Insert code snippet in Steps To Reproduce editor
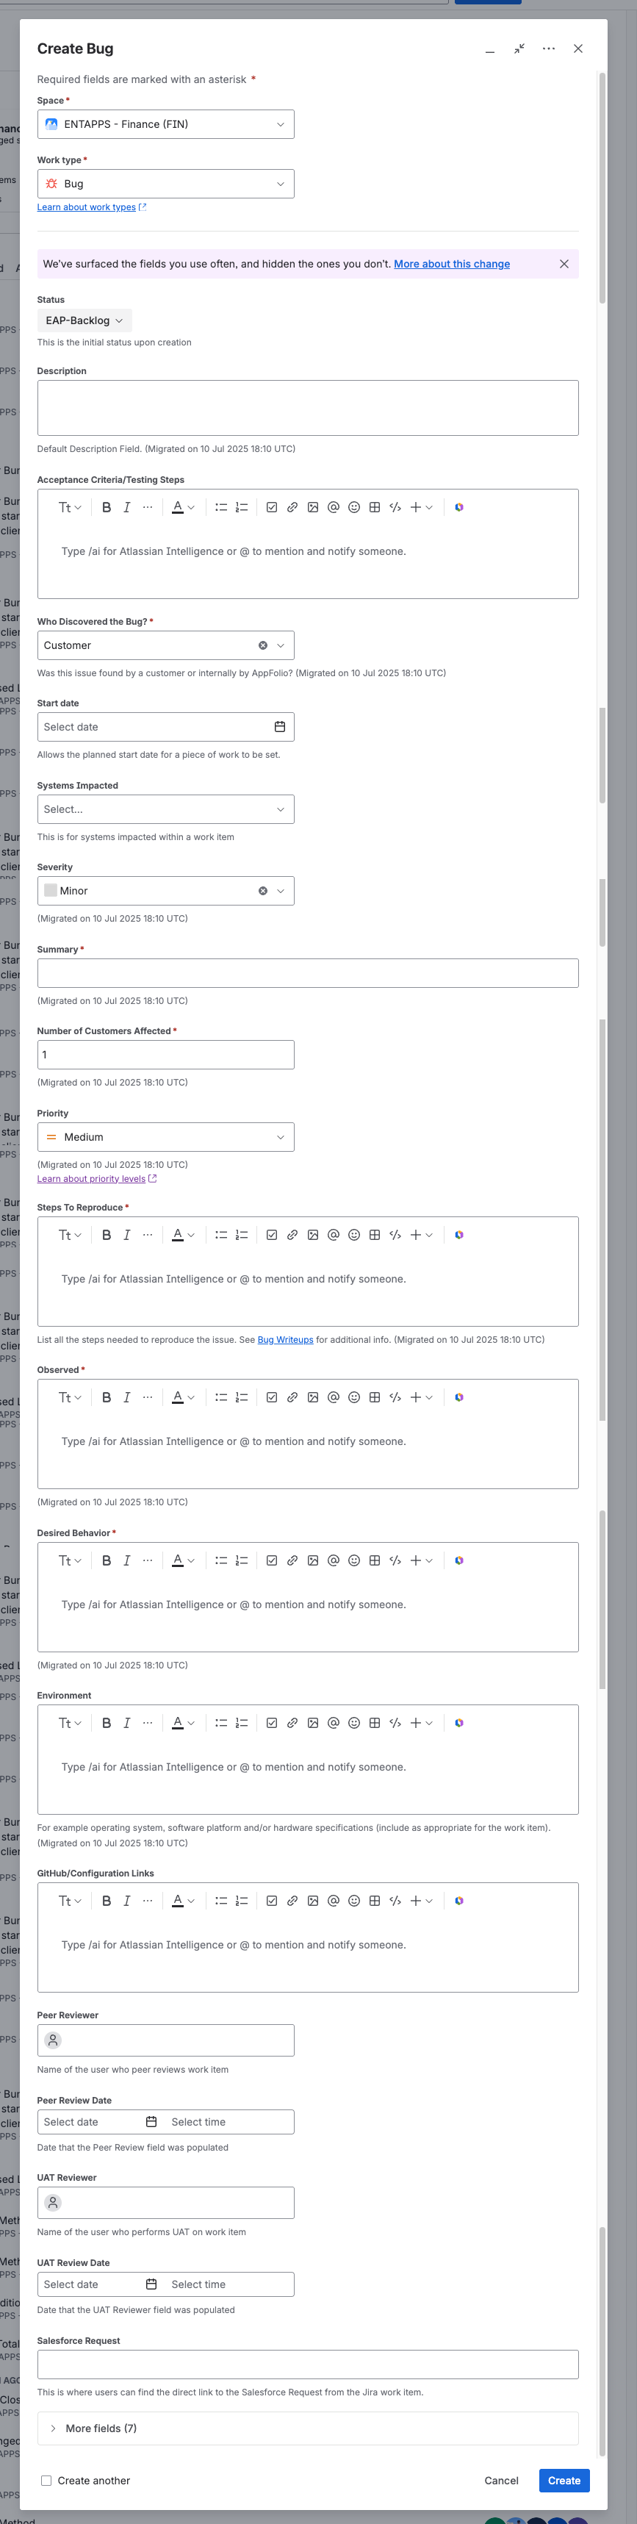 (395, 1235)
